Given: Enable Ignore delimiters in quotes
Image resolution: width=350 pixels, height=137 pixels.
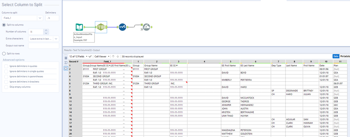Looking at the screenshot, I should point(6,66).
